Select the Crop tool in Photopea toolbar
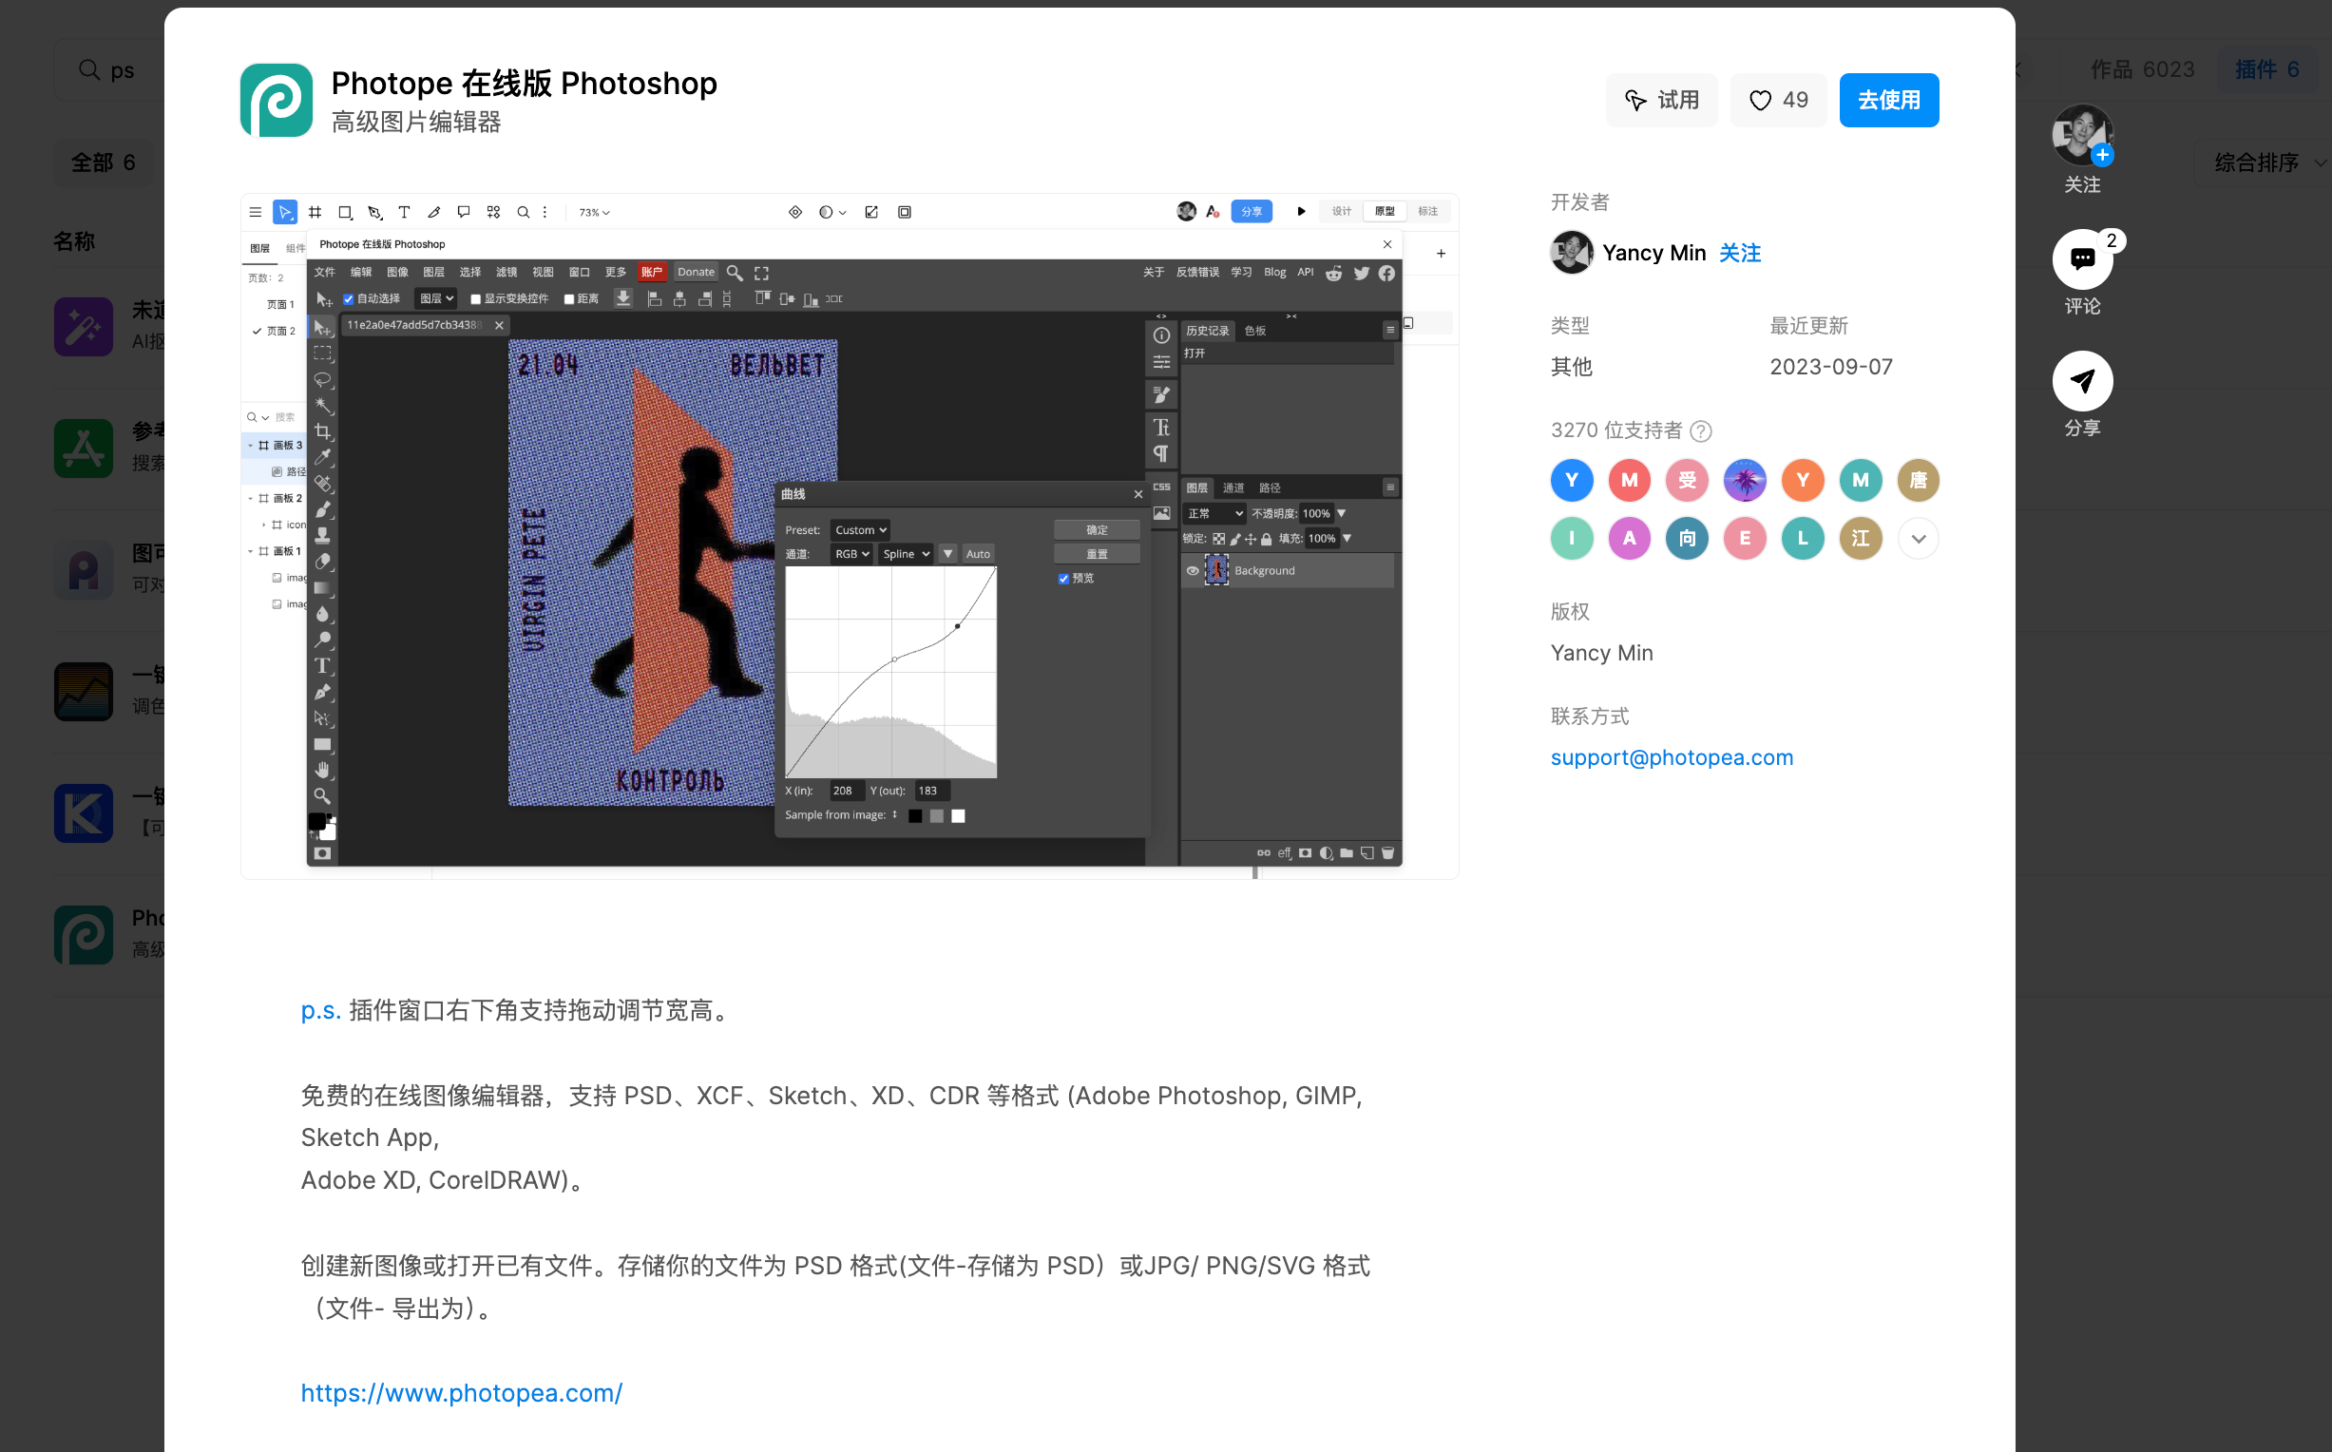The width and height of the screenshot is (2332, 1452). 323,431
